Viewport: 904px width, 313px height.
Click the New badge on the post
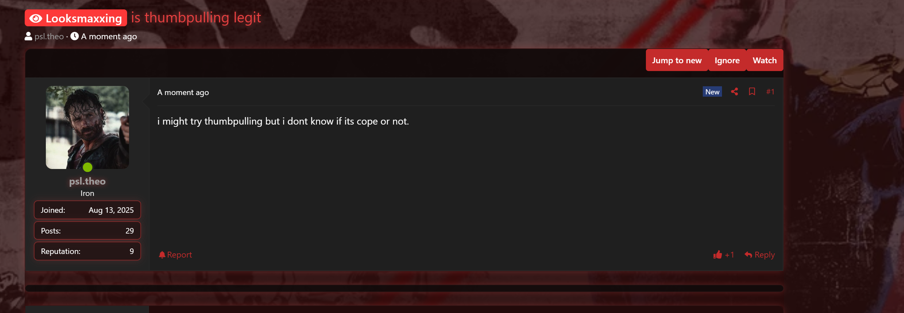(712, 92)
